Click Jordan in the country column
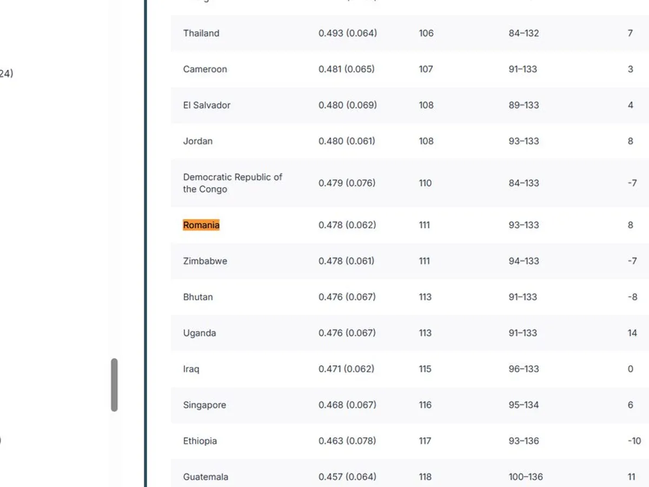The image size is (649, 487). click(x=198, y=141)
